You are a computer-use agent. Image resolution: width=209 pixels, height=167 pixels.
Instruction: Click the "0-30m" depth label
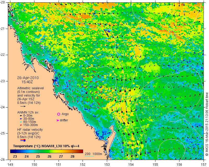click(x=28, y=116)
